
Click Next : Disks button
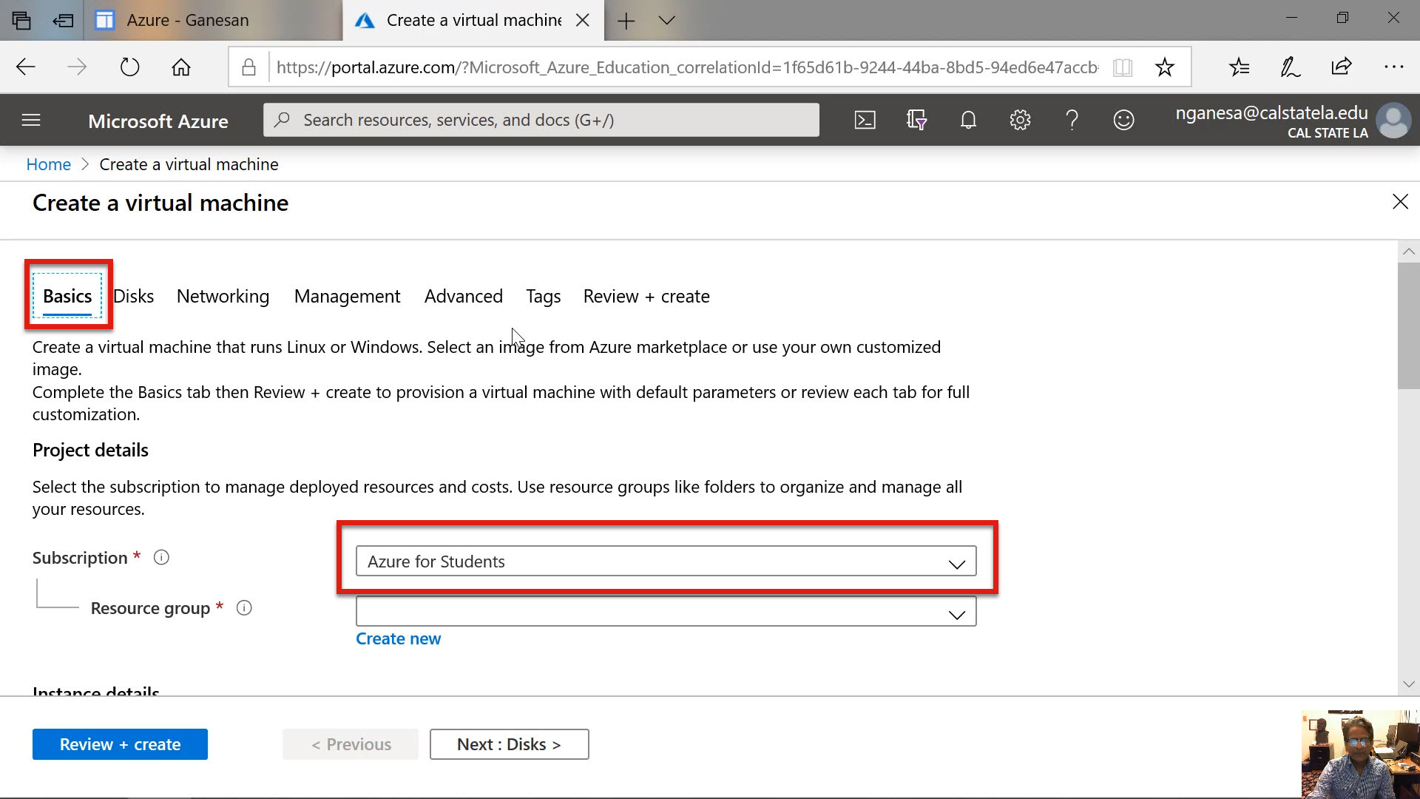coord(509,744)
